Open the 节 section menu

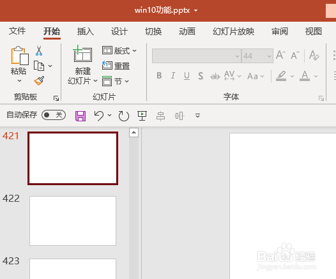tap(116, 81)
